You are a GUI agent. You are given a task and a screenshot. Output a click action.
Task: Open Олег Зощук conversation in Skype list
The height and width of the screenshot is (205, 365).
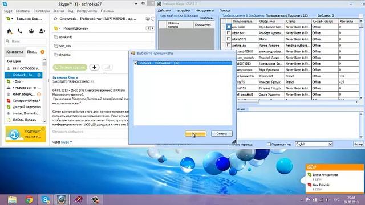24,94
